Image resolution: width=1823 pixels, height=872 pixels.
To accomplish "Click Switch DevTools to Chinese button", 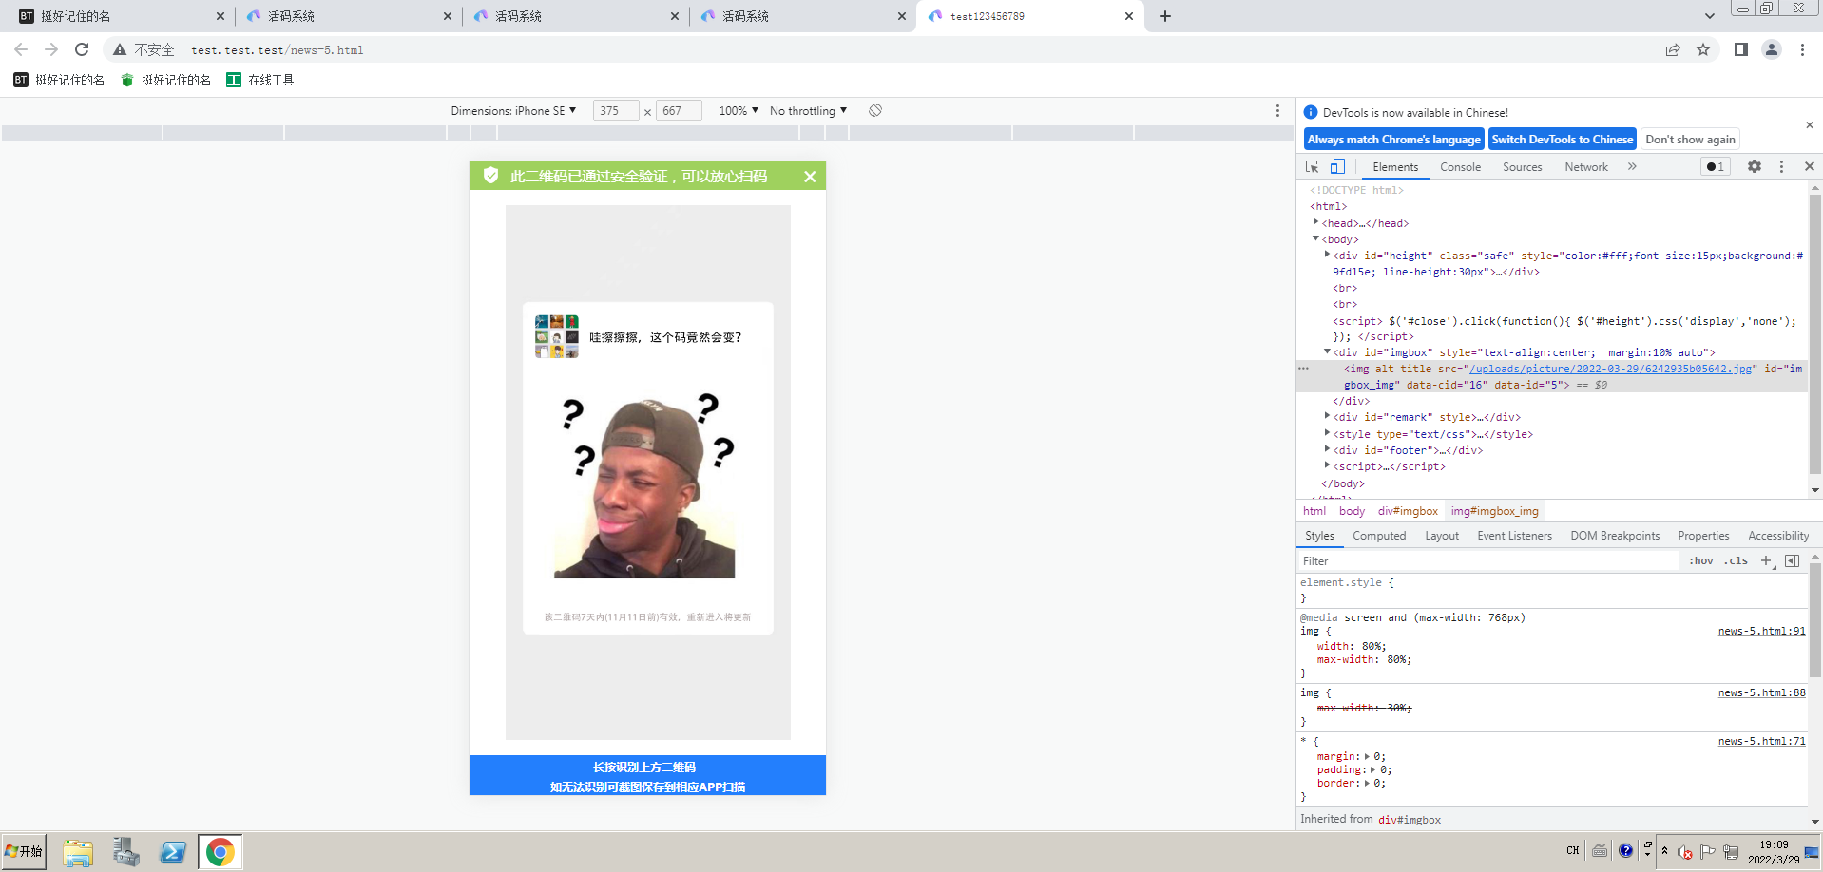I will point(1562,139).
